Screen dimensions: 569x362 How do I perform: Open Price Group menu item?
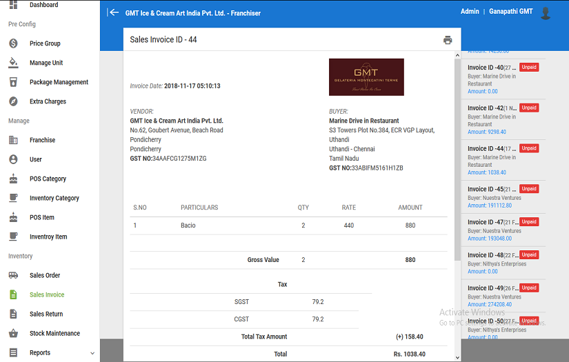45,43
